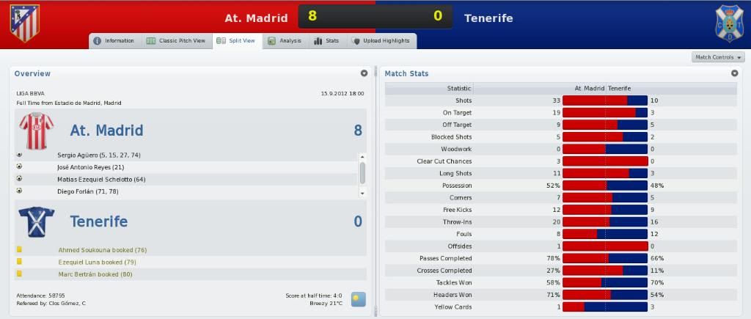This screenshot has width=751, height=319.
Task: Click the goal ball icon beside Sergio Agüero
Action: 19,155
